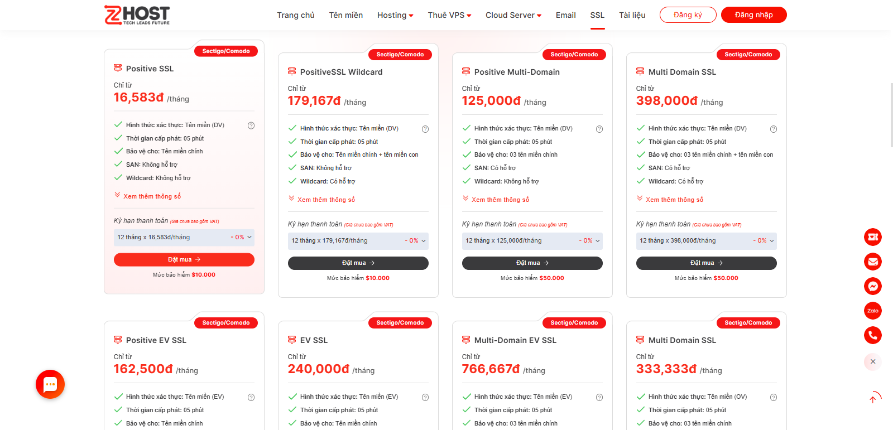
Task: Open Multi Domain SSL 398,000đ term dropdown
Action: 706,241
